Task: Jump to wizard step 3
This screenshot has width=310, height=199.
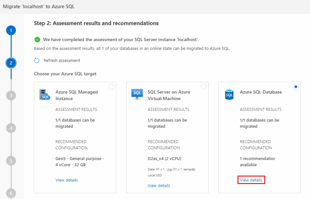Action: pos(11,96)
